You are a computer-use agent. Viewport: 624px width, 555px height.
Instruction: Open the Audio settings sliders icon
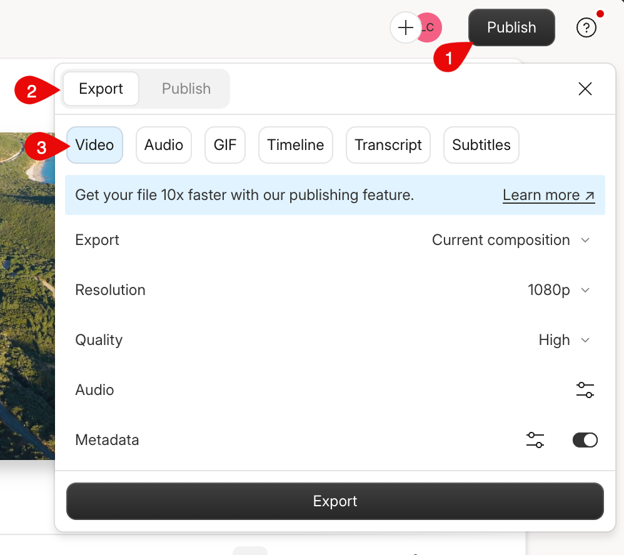click(585, 389)
